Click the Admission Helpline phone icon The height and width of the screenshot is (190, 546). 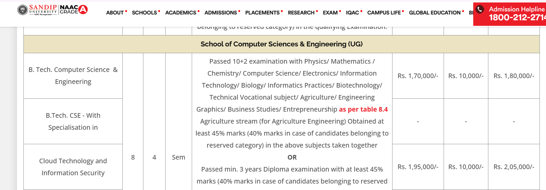pyautogui.click(x=480, y=10)
